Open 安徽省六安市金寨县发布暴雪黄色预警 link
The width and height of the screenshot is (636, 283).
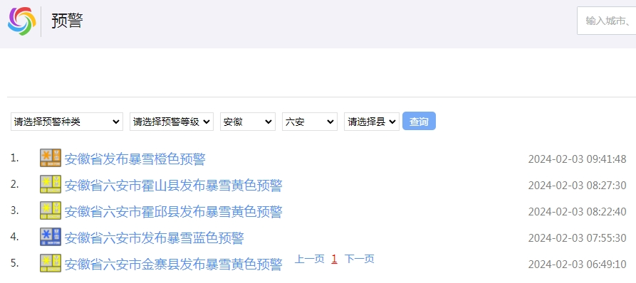pyautogui.click(x=174, y=265)
